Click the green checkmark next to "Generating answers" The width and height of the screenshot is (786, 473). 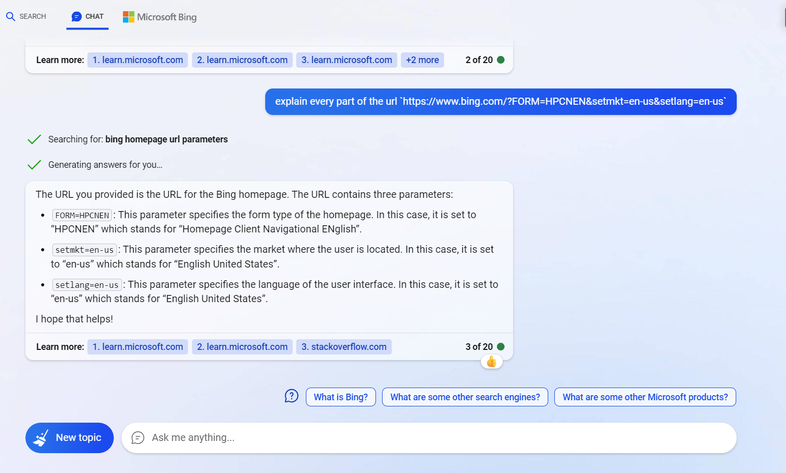[34, 164]
